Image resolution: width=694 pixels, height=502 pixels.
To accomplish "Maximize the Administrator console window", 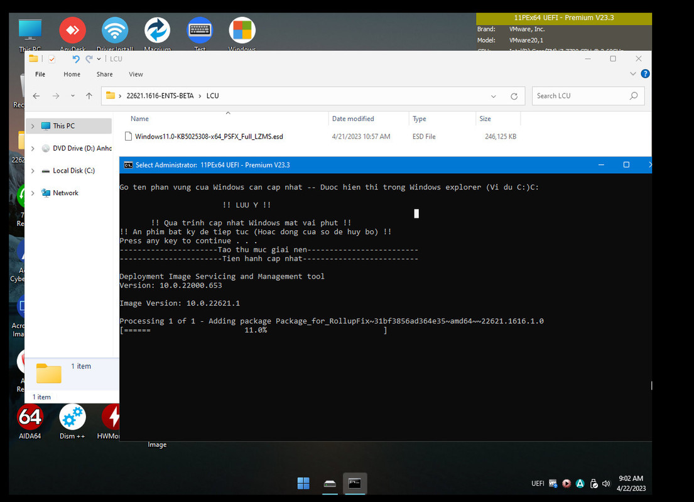I will click(626, 165).
